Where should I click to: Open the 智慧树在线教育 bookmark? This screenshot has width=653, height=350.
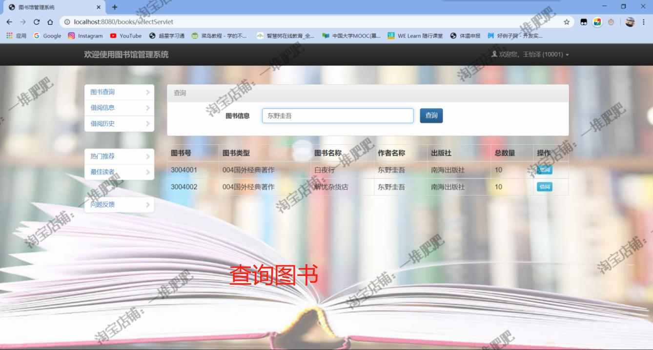pyautogui.click(x=286, y=36)
